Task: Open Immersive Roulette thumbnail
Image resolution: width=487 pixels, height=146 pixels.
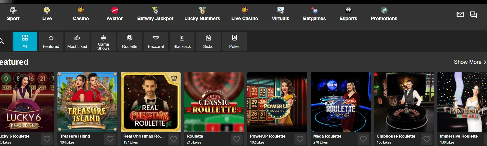Action: pos(462,102)
